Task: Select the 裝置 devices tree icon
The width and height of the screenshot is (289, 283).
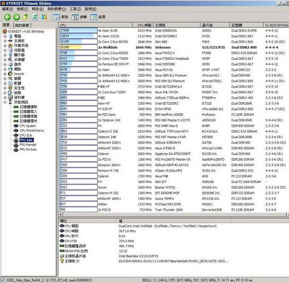Action: coord(11,79)
